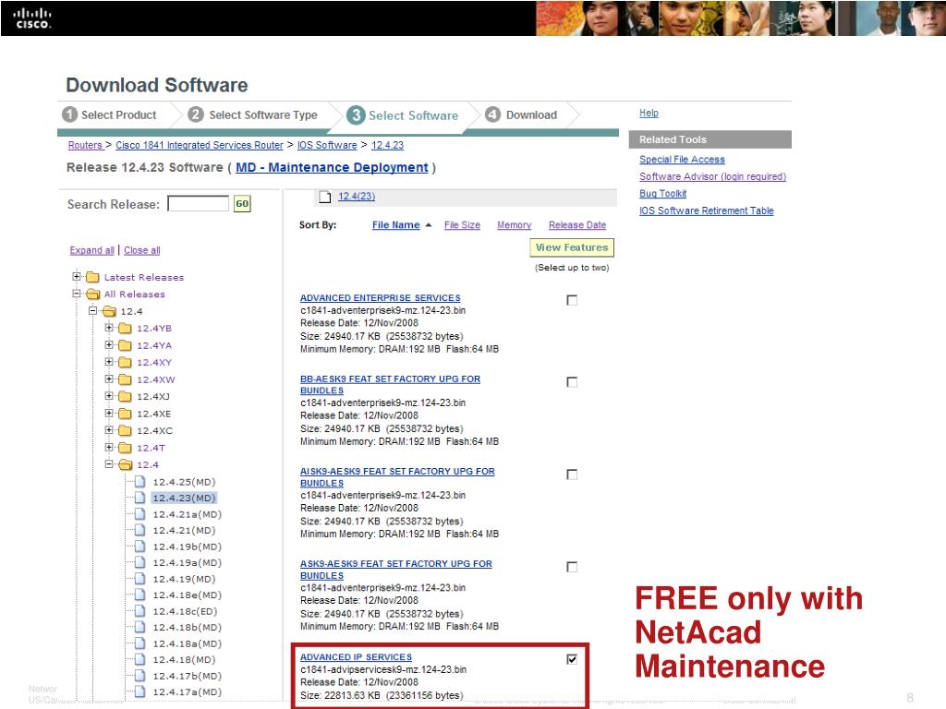
Task: Open Special File Access link
Action: (682, 159)
